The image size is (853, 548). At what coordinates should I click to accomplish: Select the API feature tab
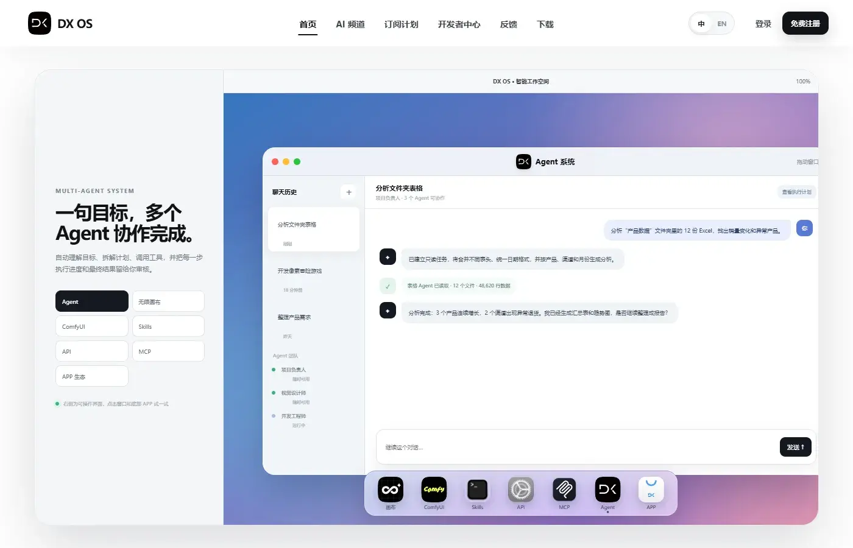92,351
